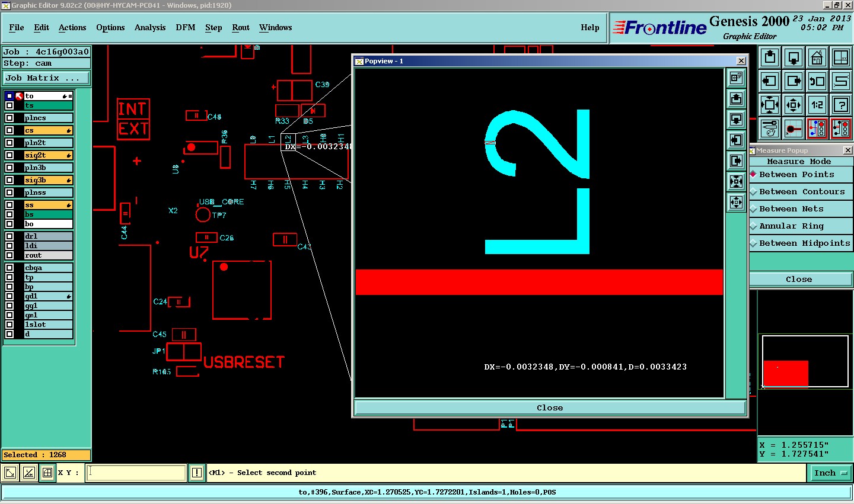Viewport: 854px width, 504px height.
Task: Click the zoom in arrows-inward icon
Action: point(770,105)
